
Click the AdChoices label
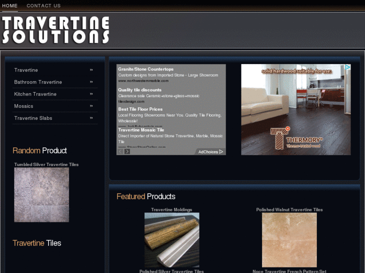208,152
